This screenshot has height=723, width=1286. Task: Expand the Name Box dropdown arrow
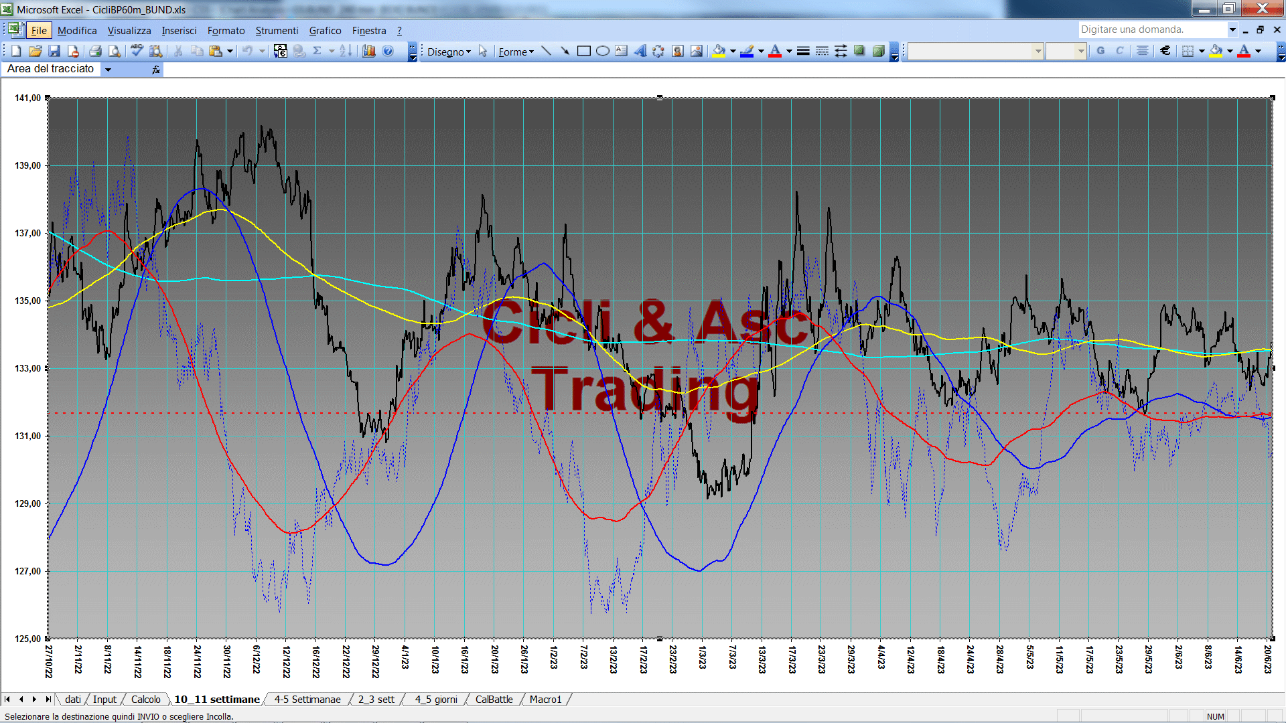tap(108, 69)
